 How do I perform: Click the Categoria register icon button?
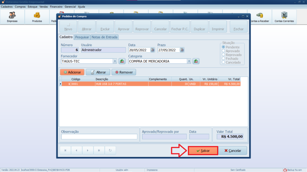(196, 61)
